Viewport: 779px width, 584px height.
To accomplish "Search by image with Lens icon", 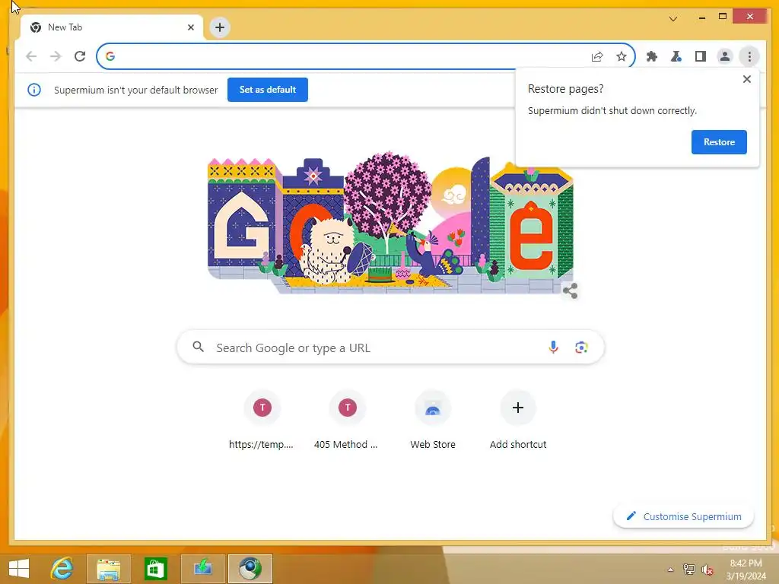I will 581,347.
